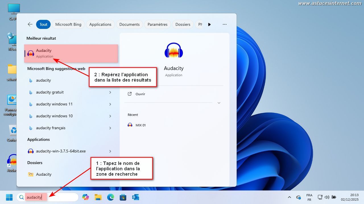Open Copilot from the taskbar
The width and height of the screenshot is (364, 204).
(x=85, y=197)
